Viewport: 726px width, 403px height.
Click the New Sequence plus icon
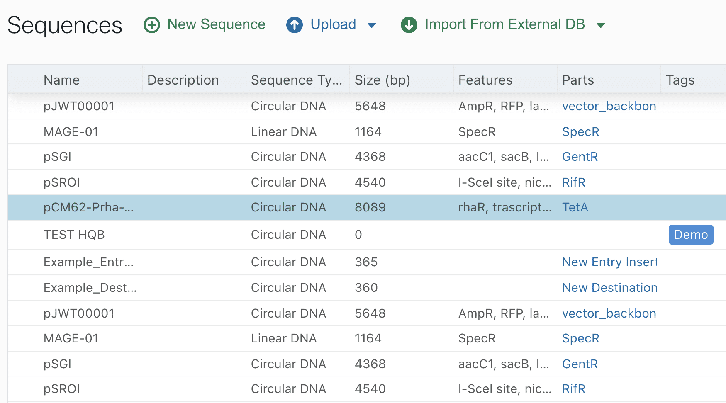click(x=151, y=25)
